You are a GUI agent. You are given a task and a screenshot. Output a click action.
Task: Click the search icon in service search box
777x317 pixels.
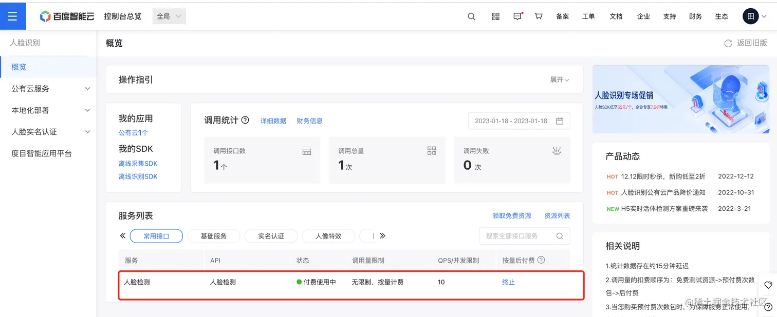coord(560,236)
